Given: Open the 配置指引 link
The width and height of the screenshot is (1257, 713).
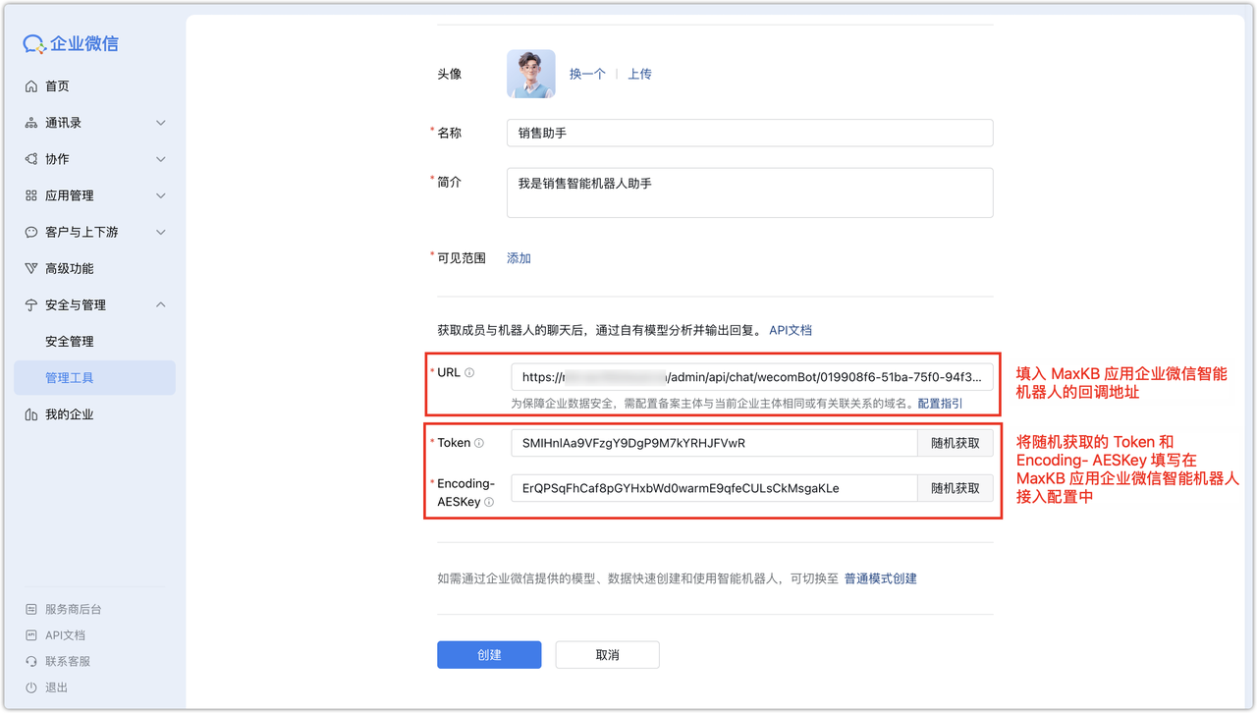Looking at the screenshot, I should tap(940, 404).
